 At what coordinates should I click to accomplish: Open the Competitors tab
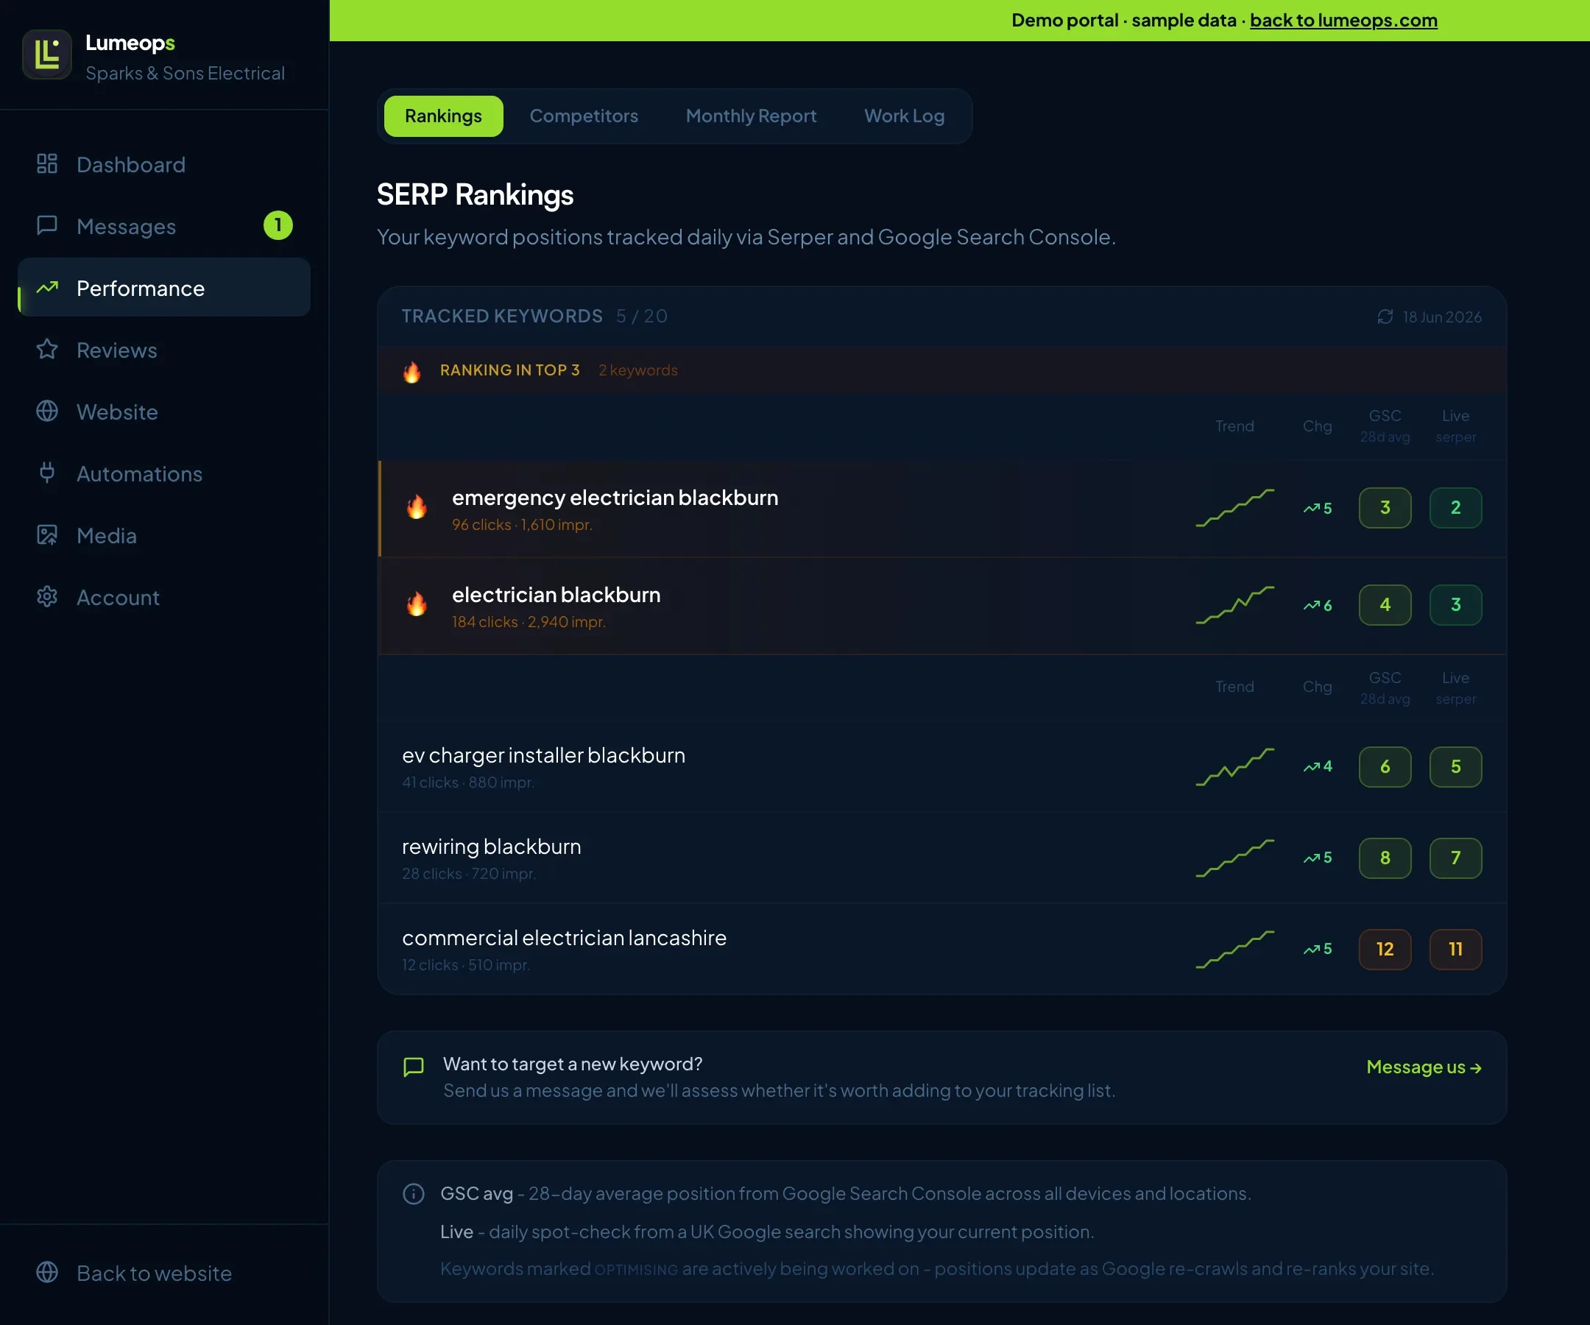click(x=584, y=116)
